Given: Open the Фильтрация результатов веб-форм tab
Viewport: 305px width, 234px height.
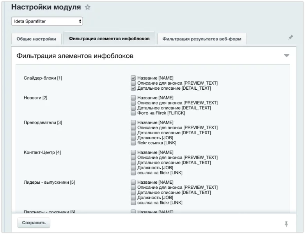Looking at the screenshot, I should point(202,39).
